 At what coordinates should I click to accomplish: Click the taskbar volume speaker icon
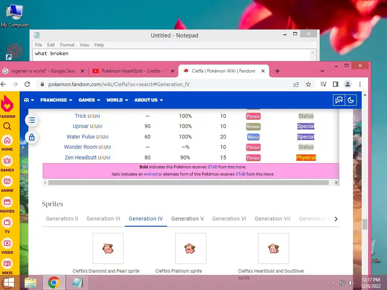point(351,282)
